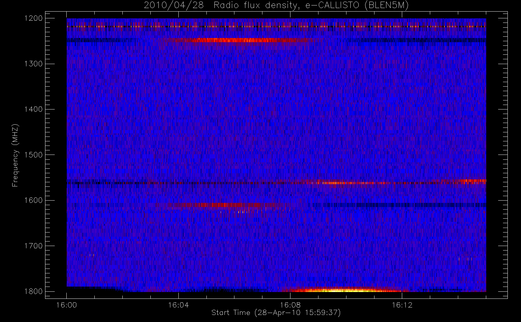This screenshot has width=521, height=322.
Task: Click the '16:00' time axis label
Action: (67, 305)
